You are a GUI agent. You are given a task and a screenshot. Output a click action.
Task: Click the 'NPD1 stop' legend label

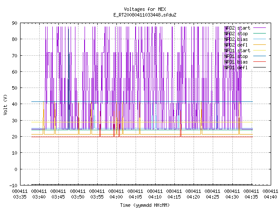click(236, 56)
